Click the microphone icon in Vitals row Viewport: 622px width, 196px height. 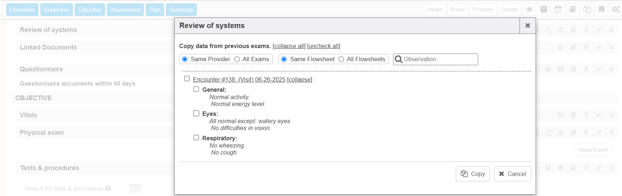[586, 115]
